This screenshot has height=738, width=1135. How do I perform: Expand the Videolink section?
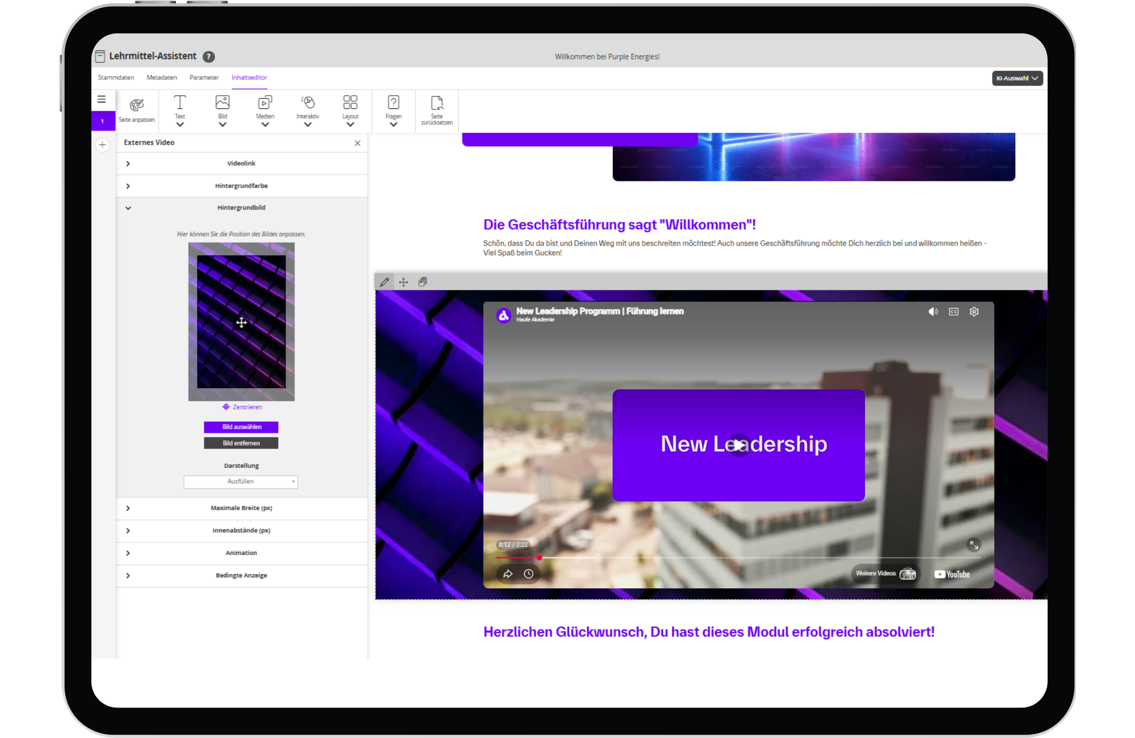242,163
